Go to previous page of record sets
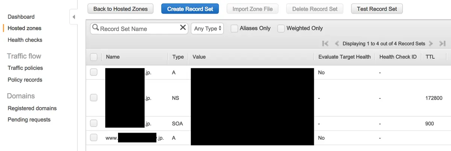Screen dimensions: 451x151 click(x=337, y=44)
